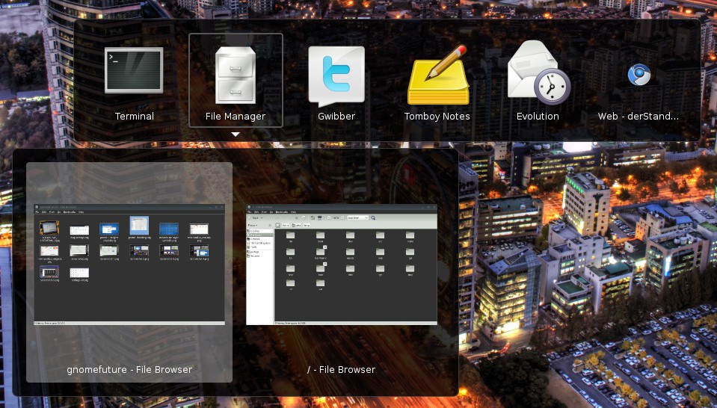Click the "Tomboy Notes" label text
717x408 pixels.
[x=437, y=117]
